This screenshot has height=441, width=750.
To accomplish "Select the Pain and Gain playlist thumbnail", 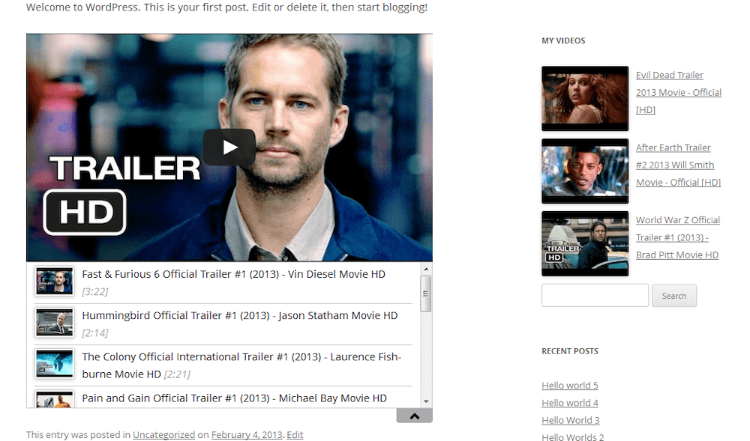I will tap(55, 399).
